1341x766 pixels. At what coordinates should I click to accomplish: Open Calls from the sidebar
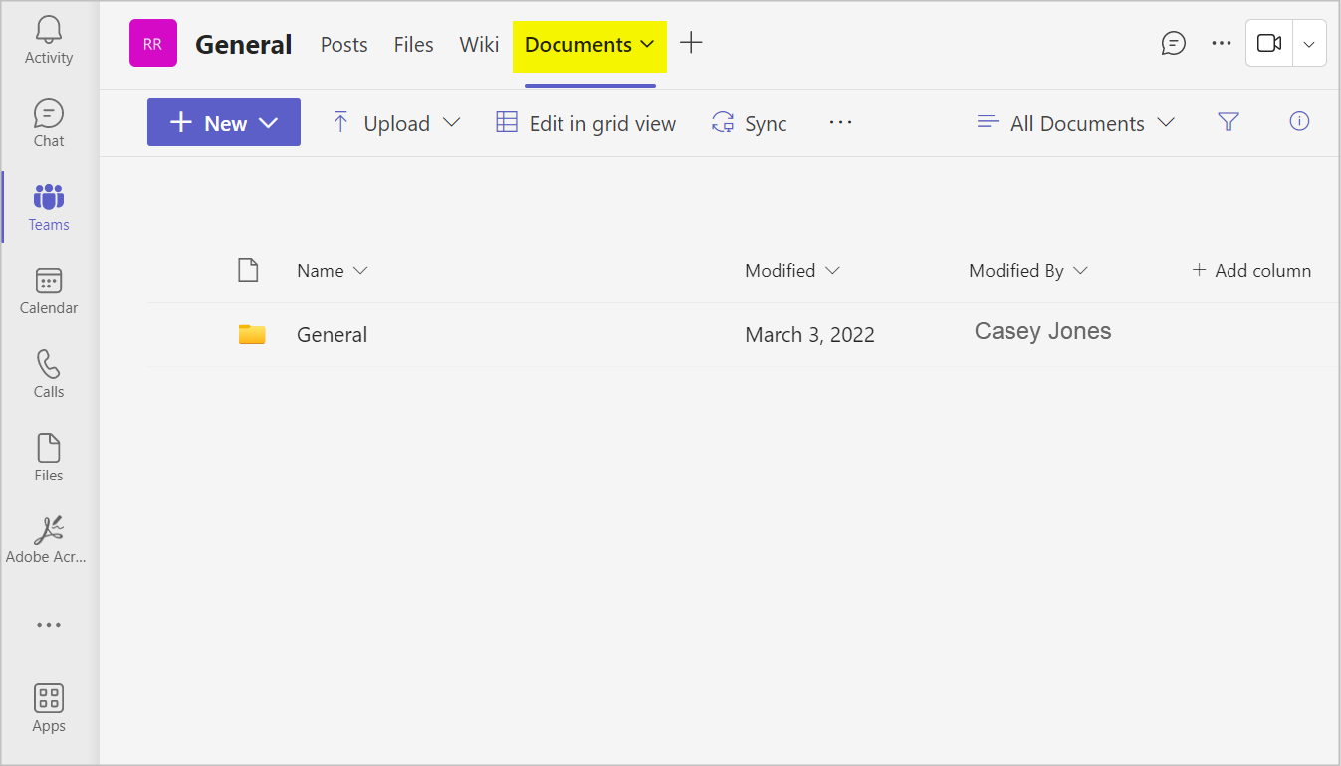coord(48,373)
